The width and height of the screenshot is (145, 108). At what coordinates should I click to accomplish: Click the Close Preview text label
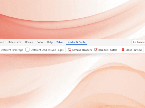click(x=134, y=50)
